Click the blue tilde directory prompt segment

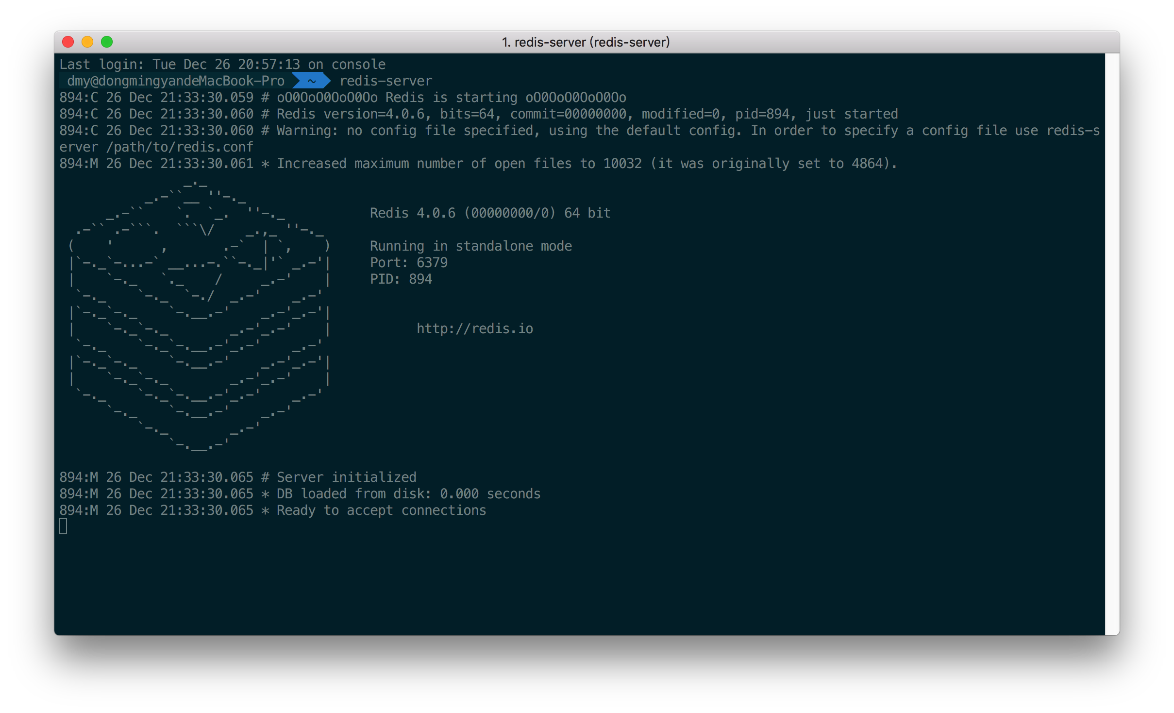[312, 81]
